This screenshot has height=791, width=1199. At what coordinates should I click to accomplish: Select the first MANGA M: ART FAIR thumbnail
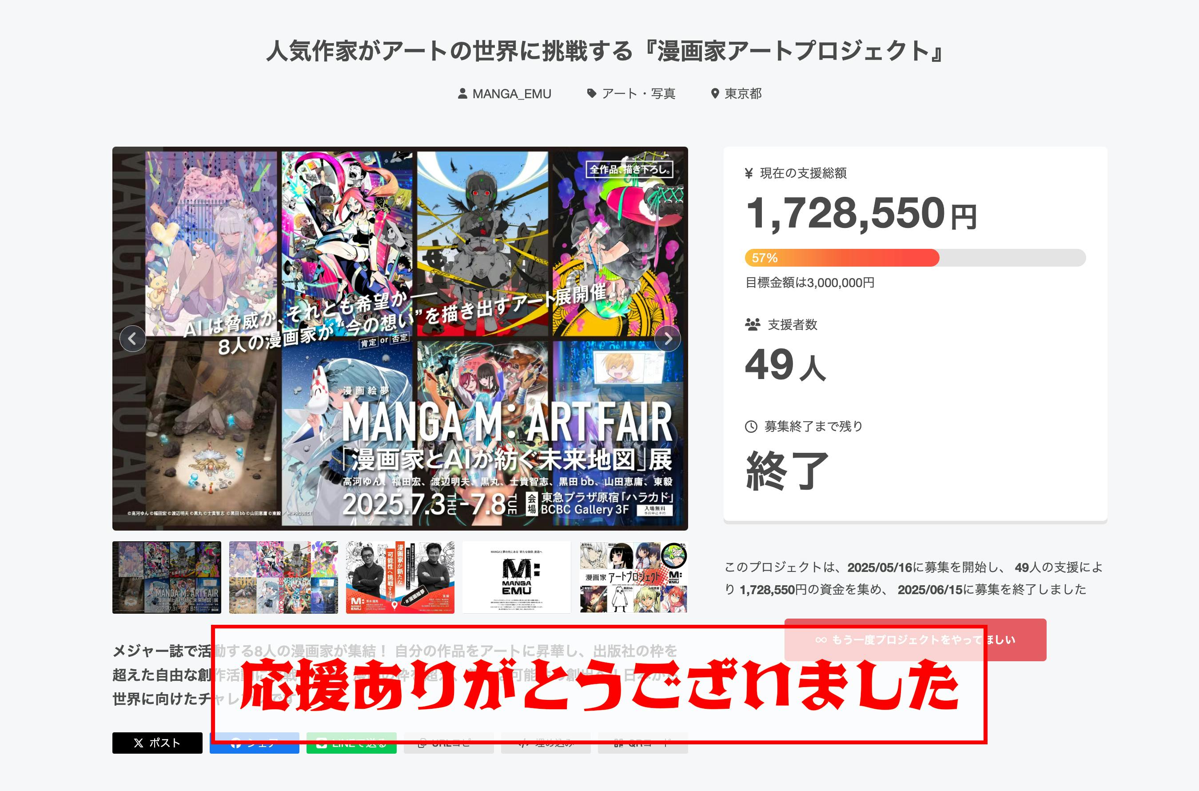(x=167, y=578)
